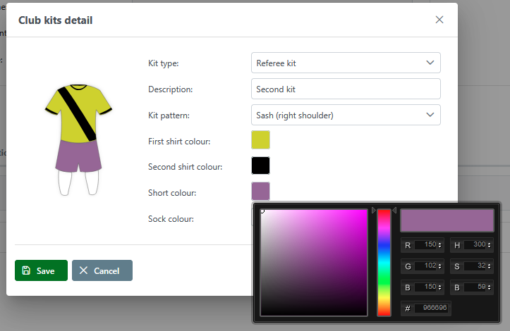This screenshot has width=510, height=331.
Task: Open the Second shirt colour black swatch
Action: (x=260, y=165)
